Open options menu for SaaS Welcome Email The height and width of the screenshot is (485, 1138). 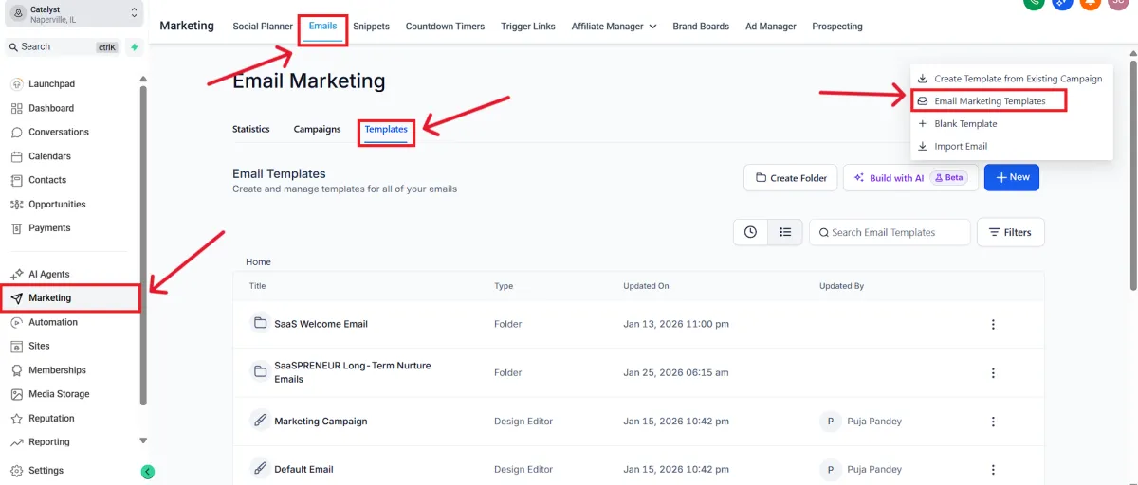(993, 325)
